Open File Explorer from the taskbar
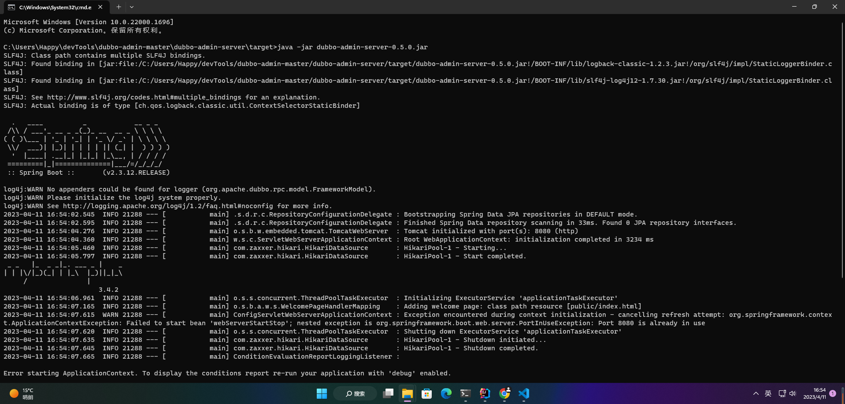845x404 pixels. pyautogui.click(x=408, y=393)
